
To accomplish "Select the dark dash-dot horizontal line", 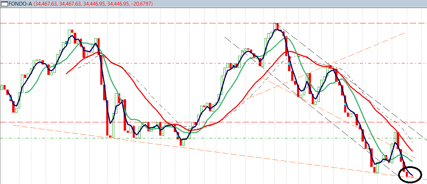I will 213,63.
